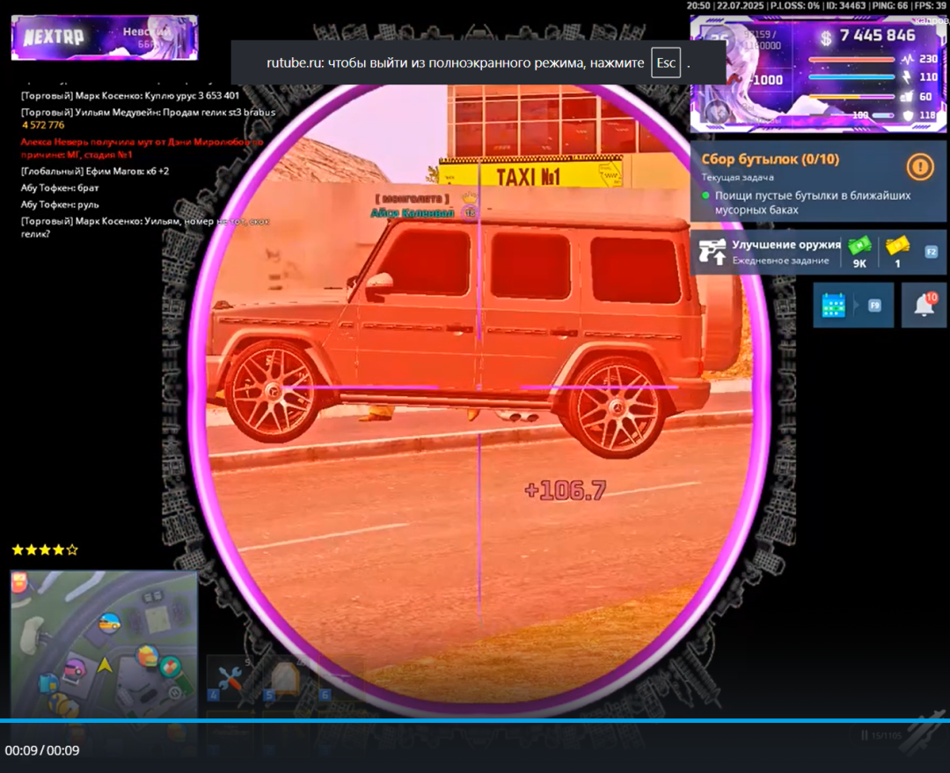Click the dollar sign money icon
The width and height of the screenshot is (950, 773).
825,38
